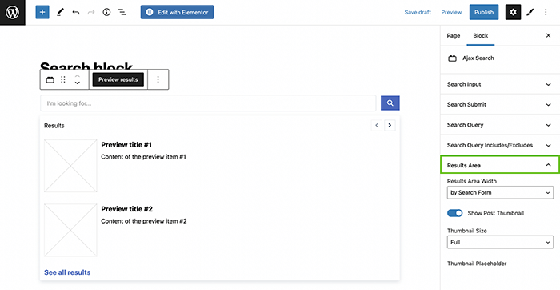
Task: Click the I'm looking for search field
Action: [x=208, y=103]
